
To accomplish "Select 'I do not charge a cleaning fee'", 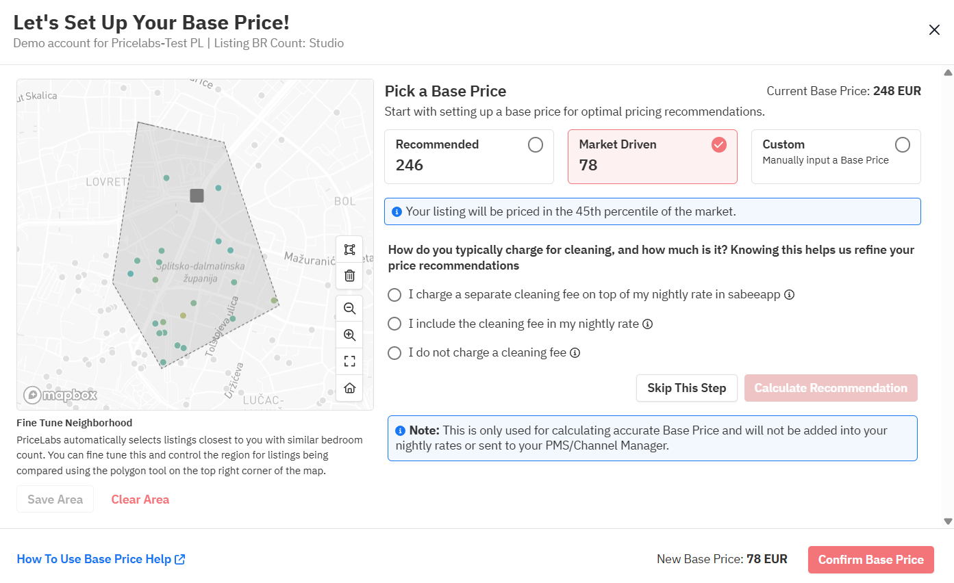I will click(x=394, y=353).
